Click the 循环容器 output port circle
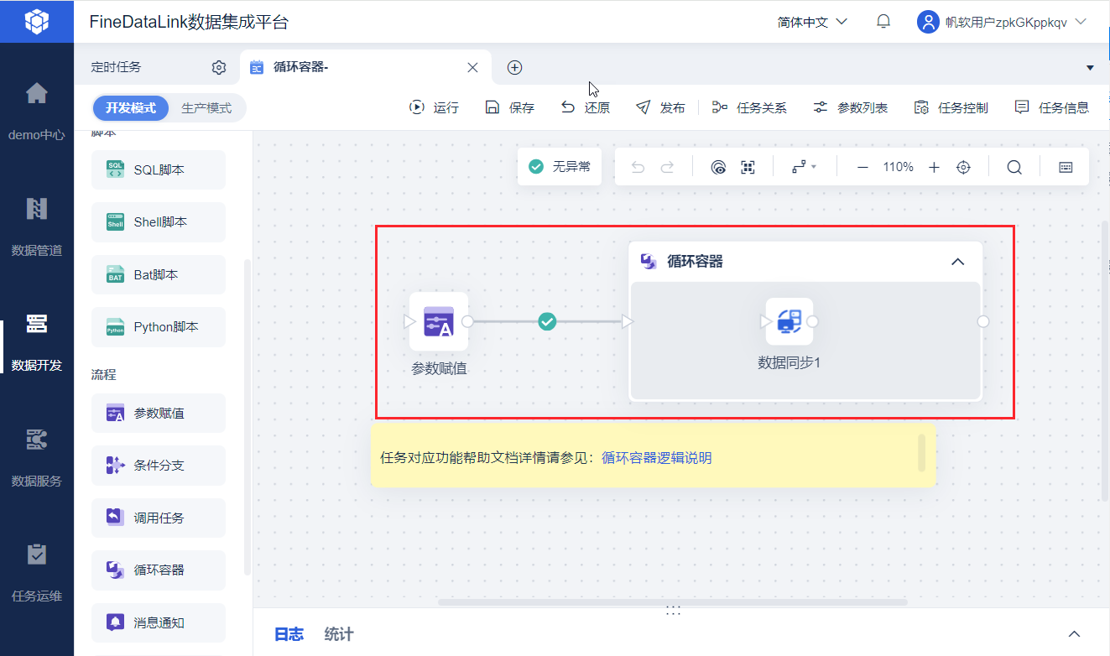 [x=983, y=321]
